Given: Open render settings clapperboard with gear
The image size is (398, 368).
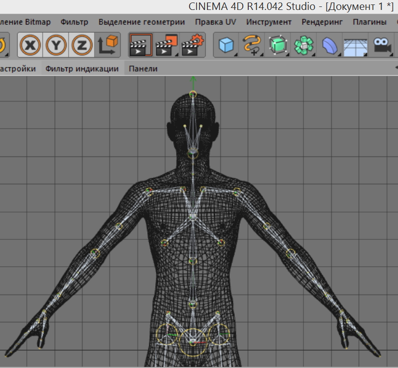Looking at the screenshot, I should click(x=194, y=45).
